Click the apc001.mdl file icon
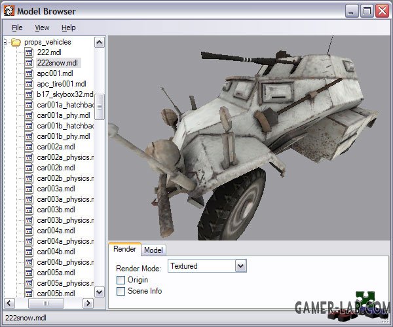This screenshot has height=327, width=393. tap(29, 73)
